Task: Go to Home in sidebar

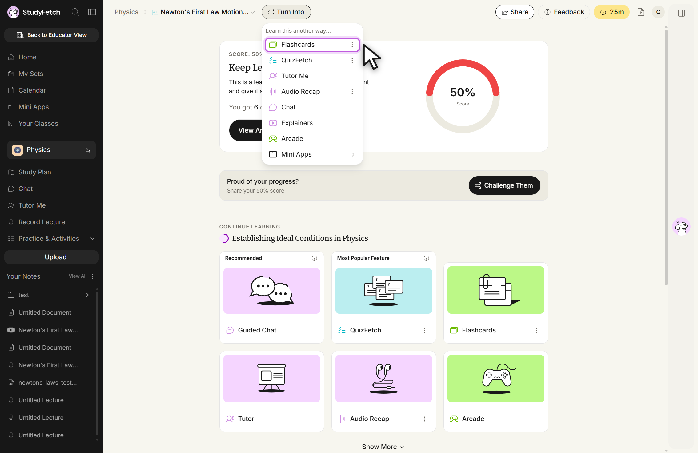Action: point(51,57)
